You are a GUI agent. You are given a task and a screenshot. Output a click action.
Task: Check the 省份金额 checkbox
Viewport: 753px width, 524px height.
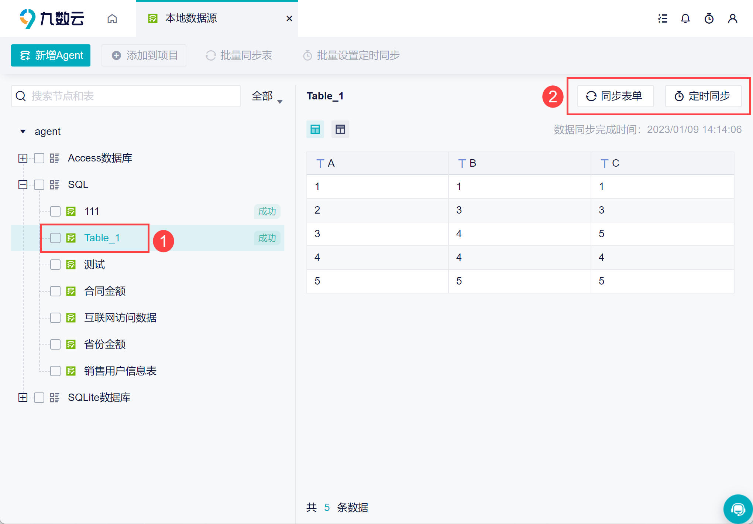pos(55,344)
